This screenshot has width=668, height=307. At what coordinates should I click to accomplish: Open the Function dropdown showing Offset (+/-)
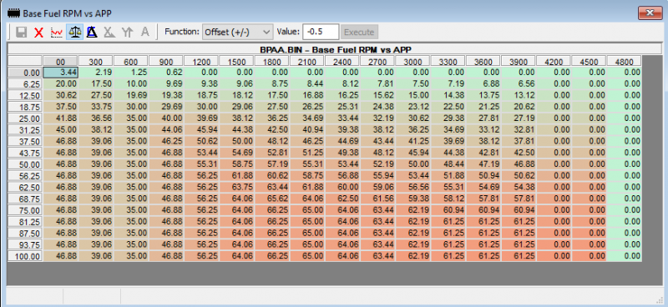237,32
